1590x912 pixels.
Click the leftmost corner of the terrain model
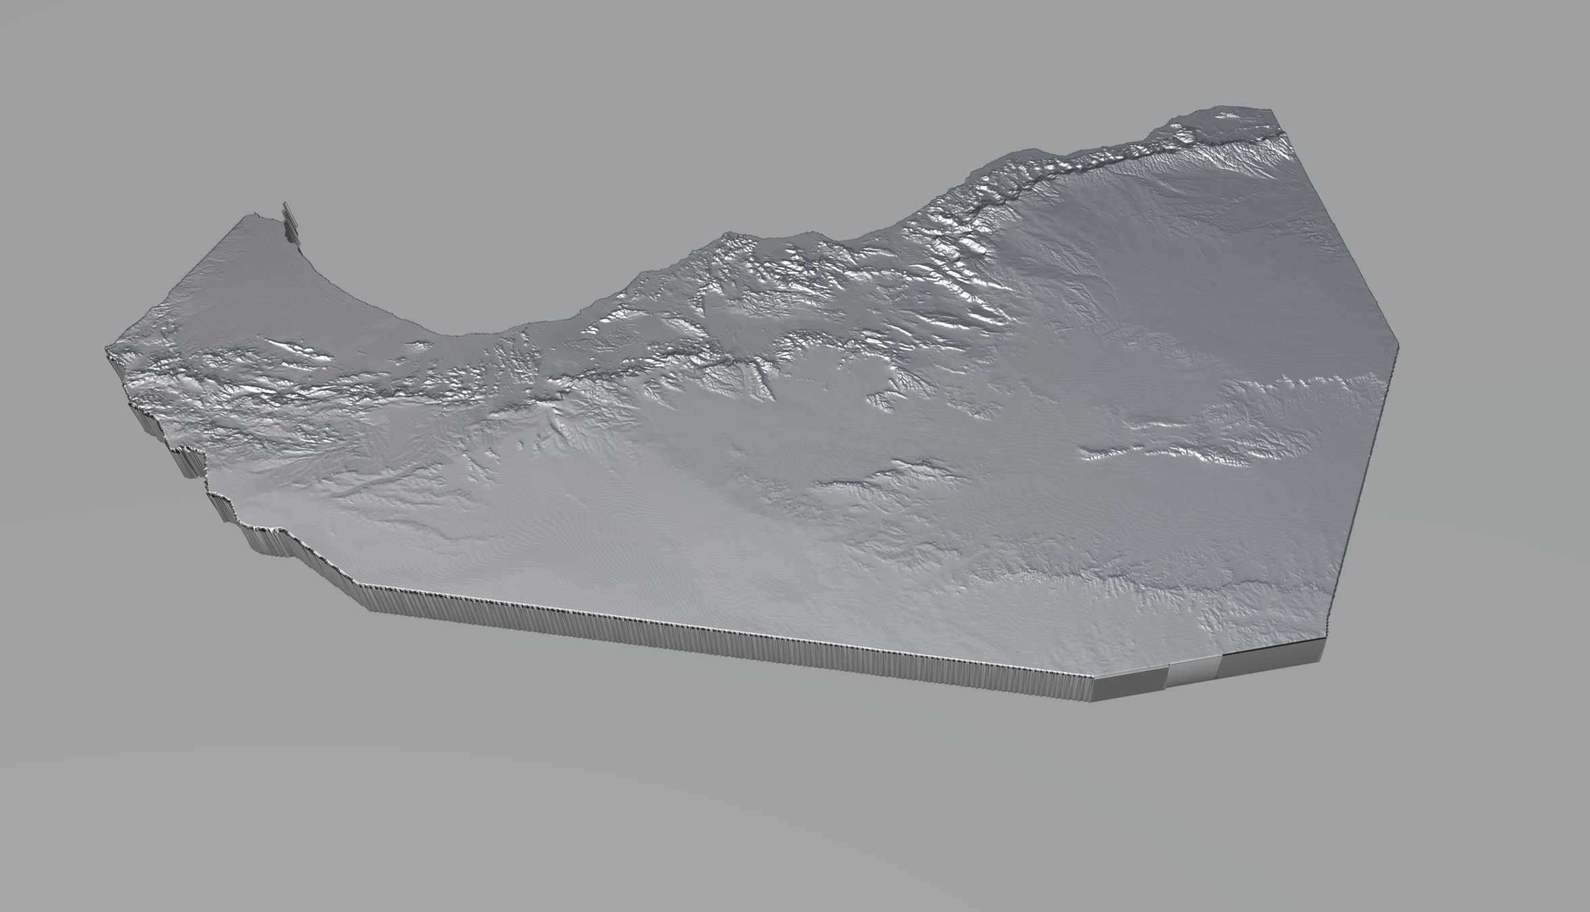pyautogui.click(x=108, y=349)
